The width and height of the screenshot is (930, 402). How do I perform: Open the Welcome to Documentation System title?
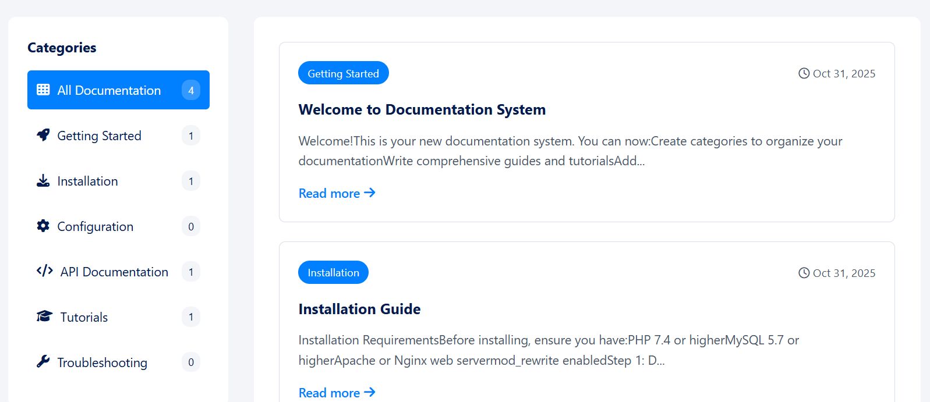(x=422, y=109)
